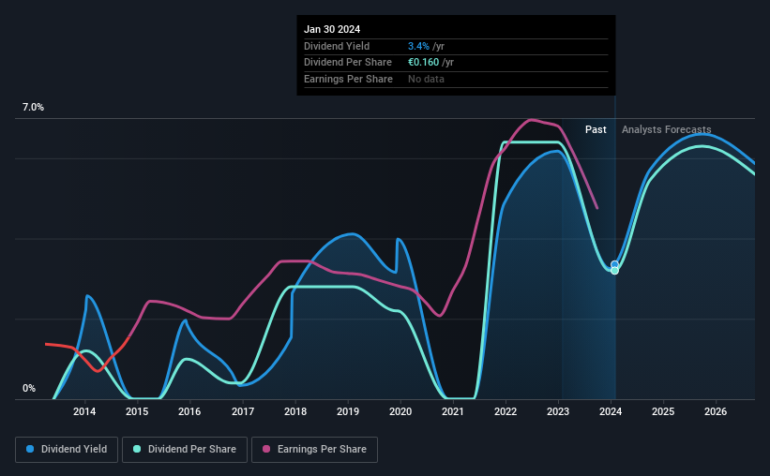The image size is (770, 476).
Task: Click the 2026 x-axis label
Action: click(x=716, y=411)
